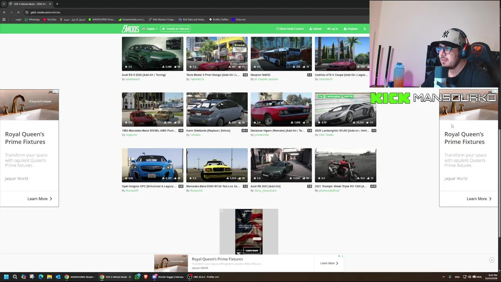Open a new browser tab
This screenshot has height=282, width=501.
click(57, 4)
